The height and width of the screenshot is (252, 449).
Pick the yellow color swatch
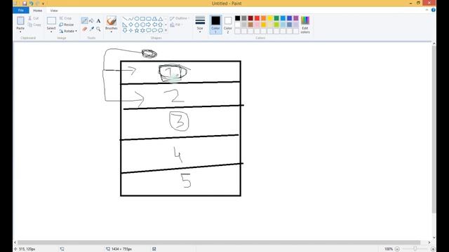pos(270,18)
